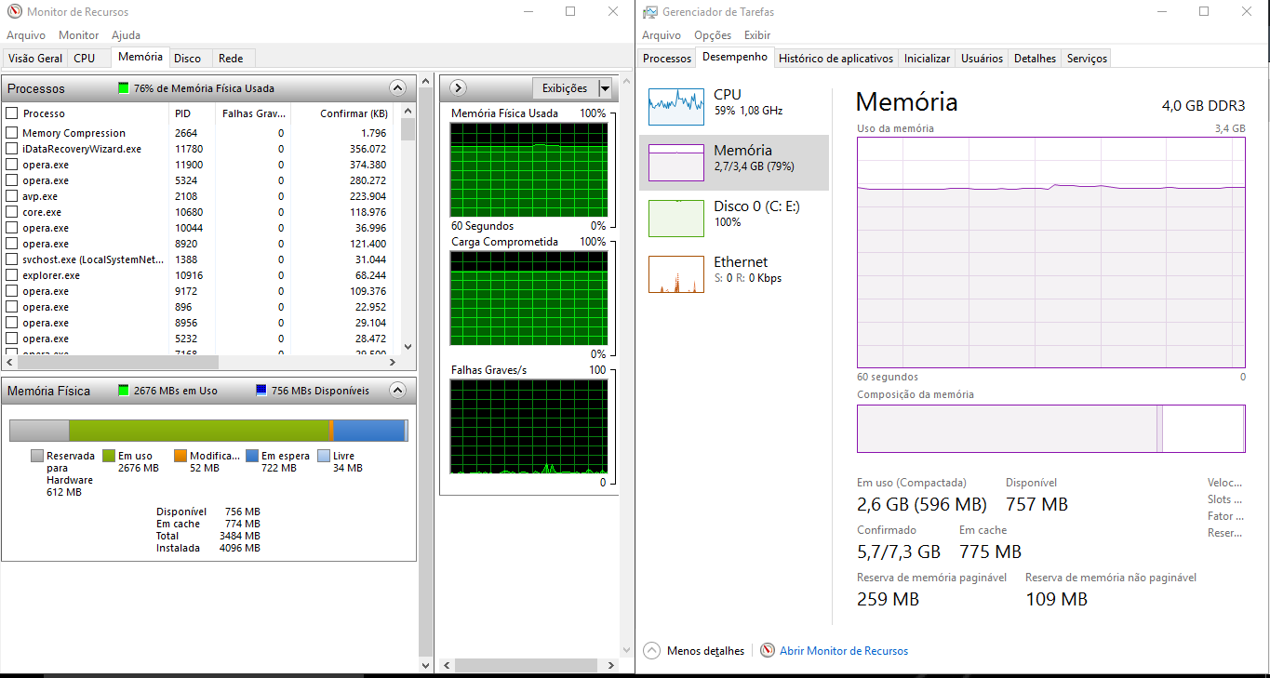Image resolution: width=1270 pixels, height=678 pixels.
Task: Sort the process list by the PID column header
Action: (193, 113)
